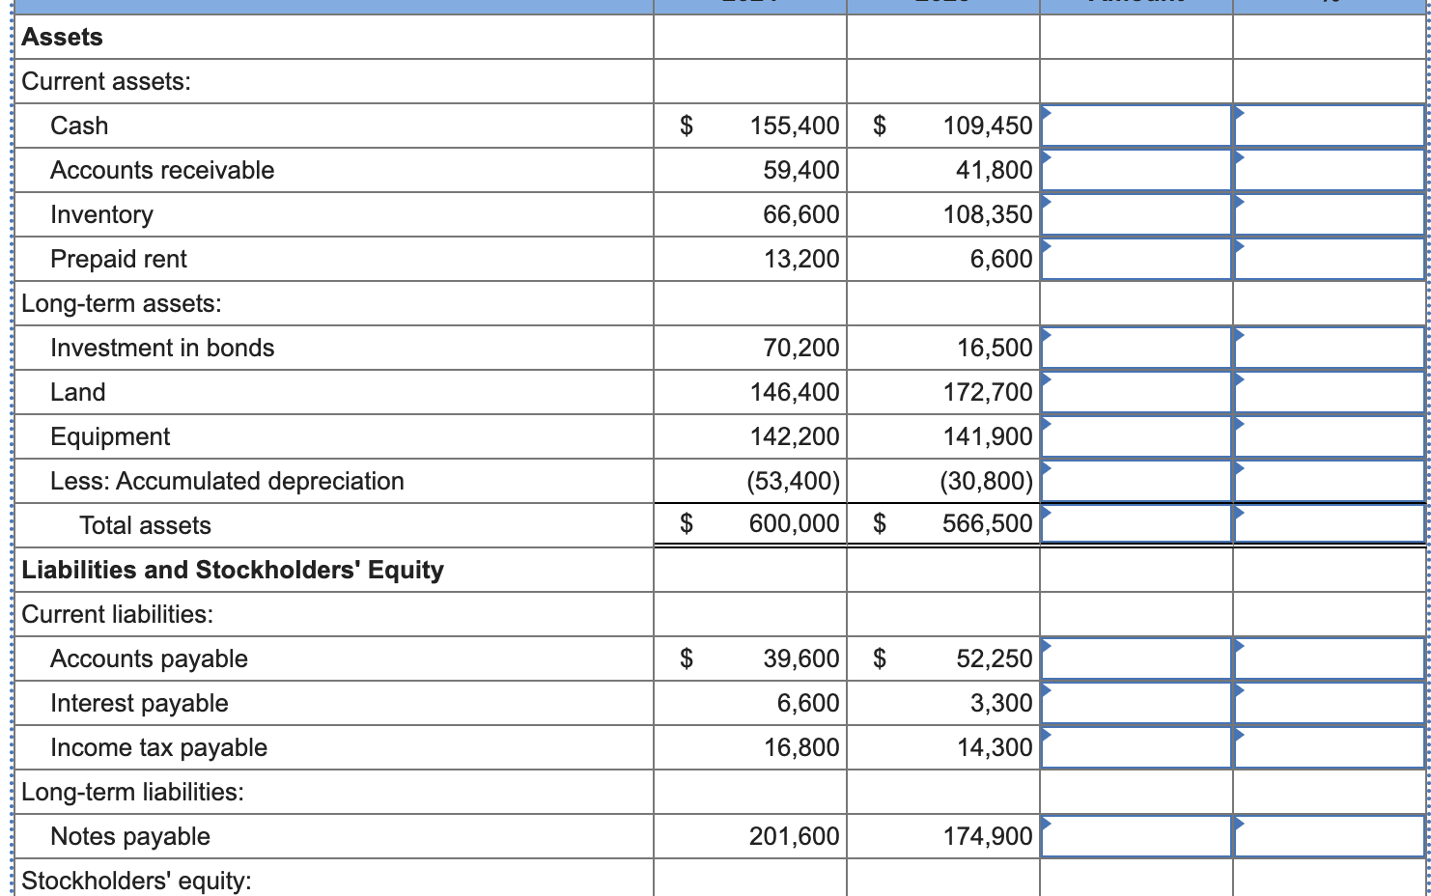The image size is (1431, 896).
Task: Click the Inventory value 108,350
Action: coord(988,214)
